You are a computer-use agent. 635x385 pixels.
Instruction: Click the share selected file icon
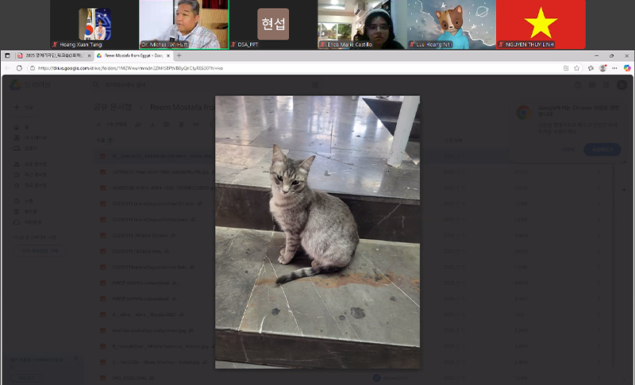[x=137, y=125]
